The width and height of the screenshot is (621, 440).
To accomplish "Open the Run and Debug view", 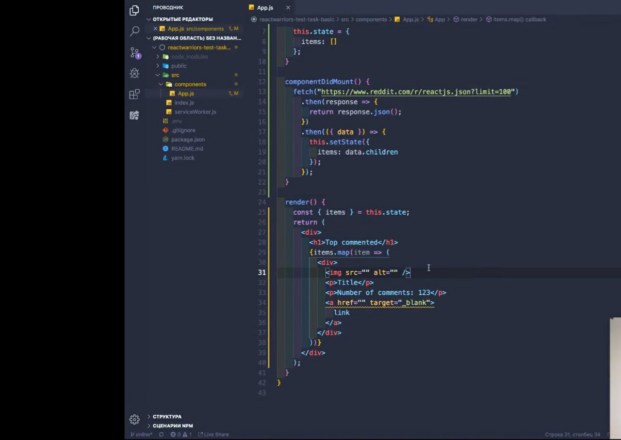I will click(135, 73).
